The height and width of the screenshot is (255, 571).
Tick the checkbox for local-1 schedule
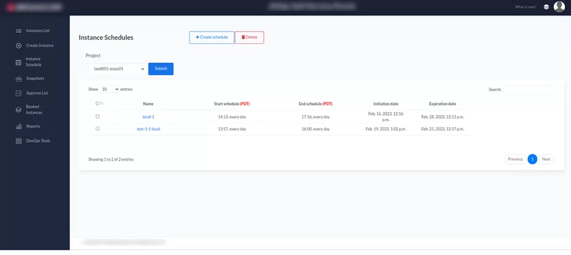pyautogui.click(x=97, y=116)
